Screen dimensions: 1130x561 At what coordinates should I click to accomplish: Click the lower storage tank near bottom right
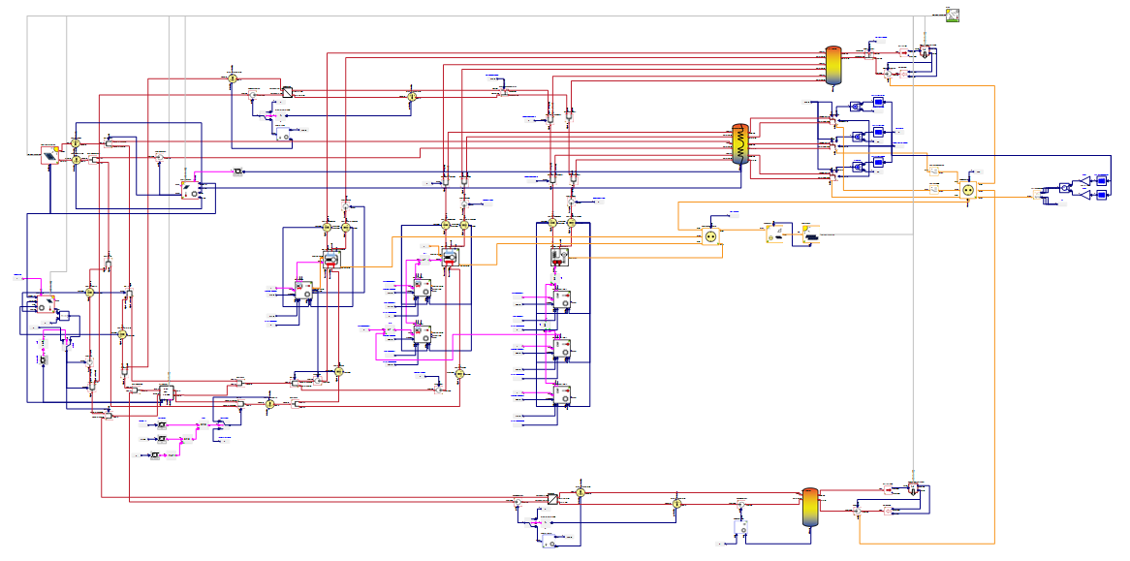click(x=810, y=507)
